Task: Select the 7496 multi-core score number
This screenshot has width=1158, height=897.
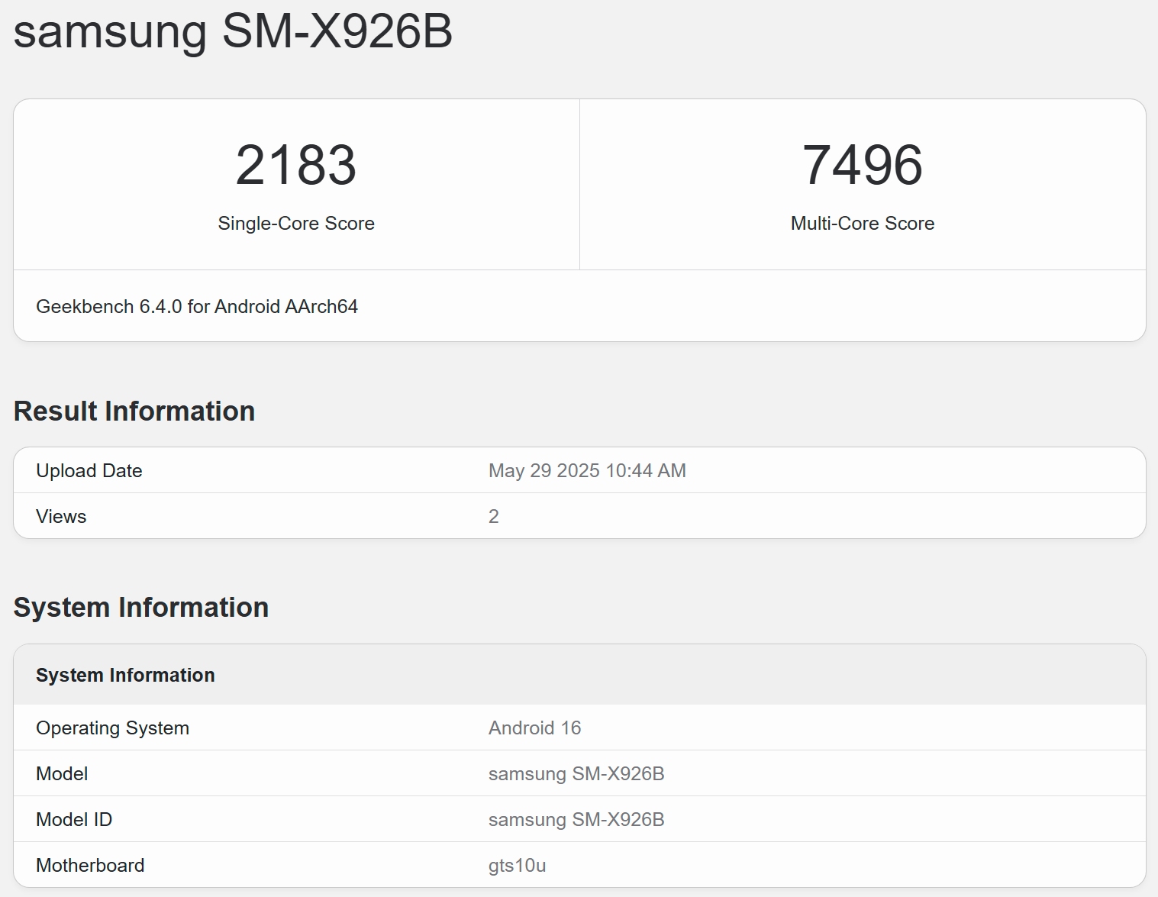Action: 863,165
